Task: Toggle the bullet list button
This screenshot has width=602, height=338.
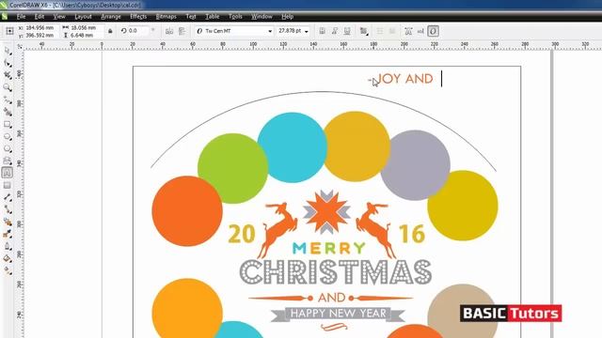Action: [x=380, y=31]
